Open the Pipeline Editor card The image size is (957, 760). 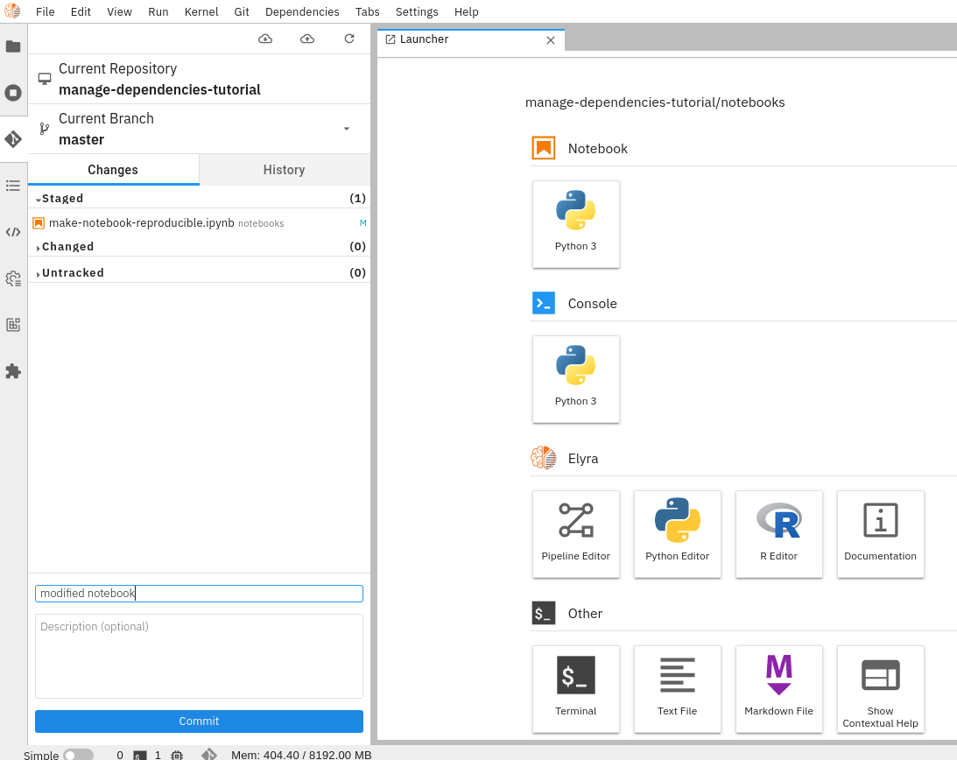(x=575, y=534)
